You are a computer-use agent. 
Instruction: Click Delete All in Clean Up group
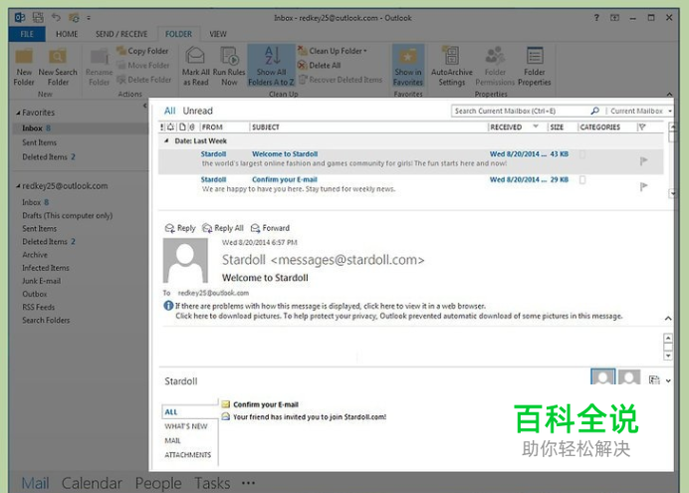coord(319,65)
